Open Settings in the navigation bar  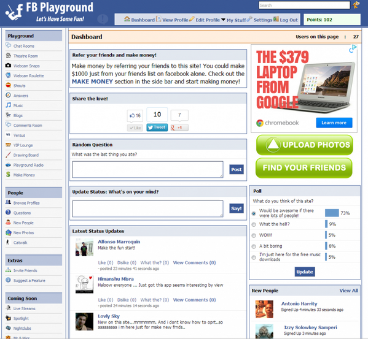pos(260,20)
